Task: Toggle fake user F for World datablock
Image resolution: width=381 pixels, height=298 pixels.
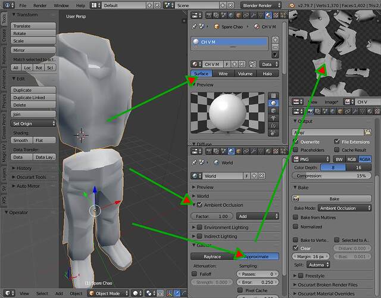Action: pos(246,176)
